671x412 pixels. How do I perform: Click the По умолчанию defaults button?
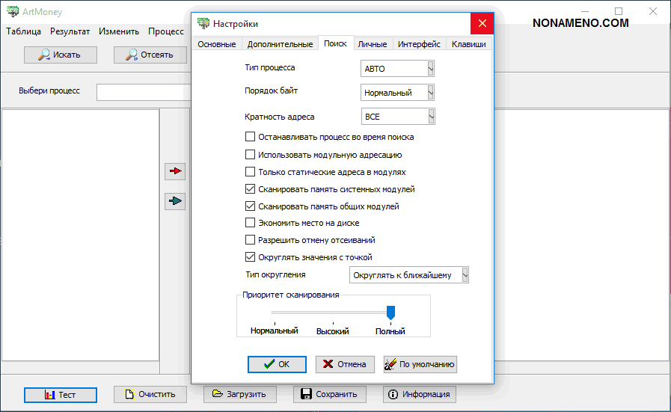click(419, 364)
